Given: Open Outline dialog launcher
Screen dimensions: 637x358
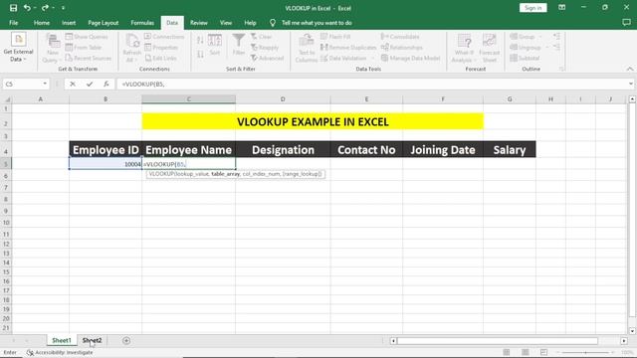Looking at the screenshot, I should coord(561,69).
